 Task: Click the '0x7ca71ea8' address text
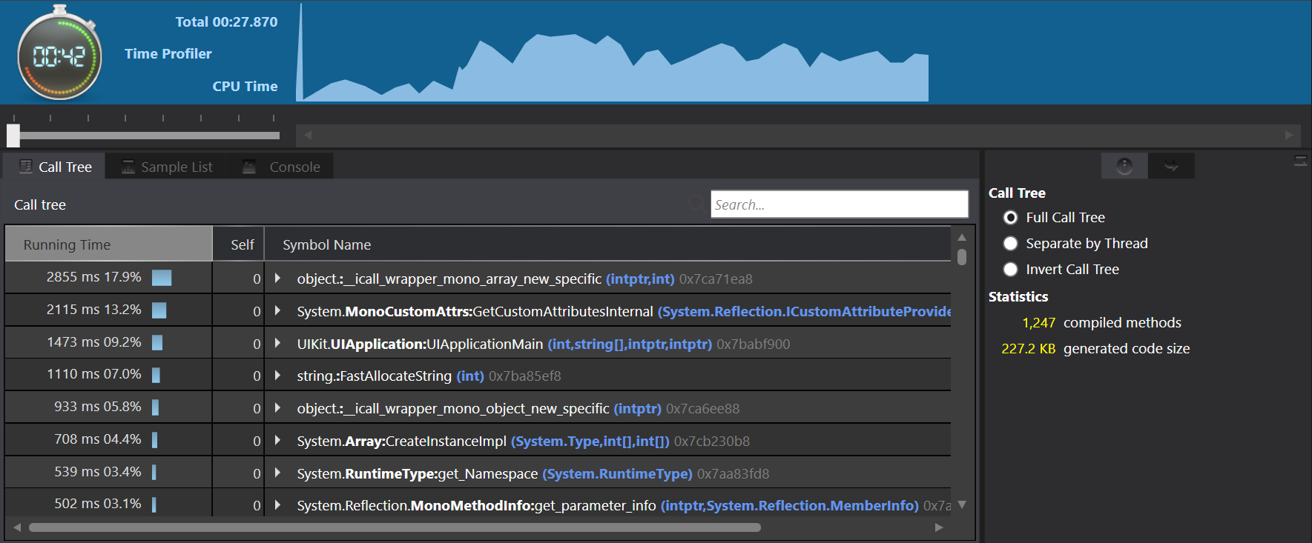pos(716,279)
